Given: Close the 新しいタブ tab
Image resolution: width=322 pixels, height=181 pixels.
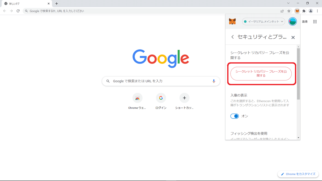Looking at the screenshot, I should coord(49,3).
